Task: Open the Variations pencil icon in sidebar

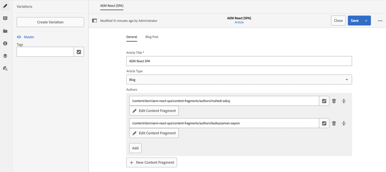Action: click(5, 6)
